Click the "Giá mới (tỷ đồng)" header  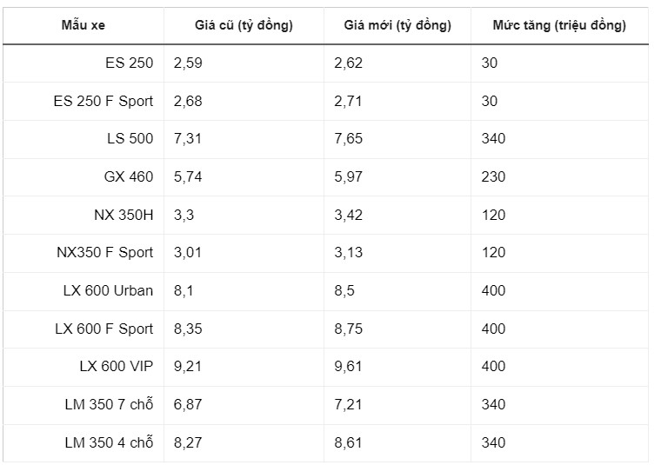(398, 25)
